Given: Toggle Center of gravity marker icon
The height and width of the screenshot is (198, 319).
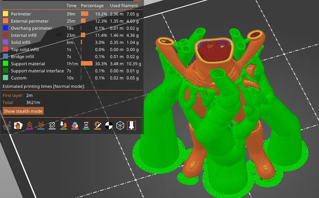Looking at the screenshot, I should [x=109, y=126].
